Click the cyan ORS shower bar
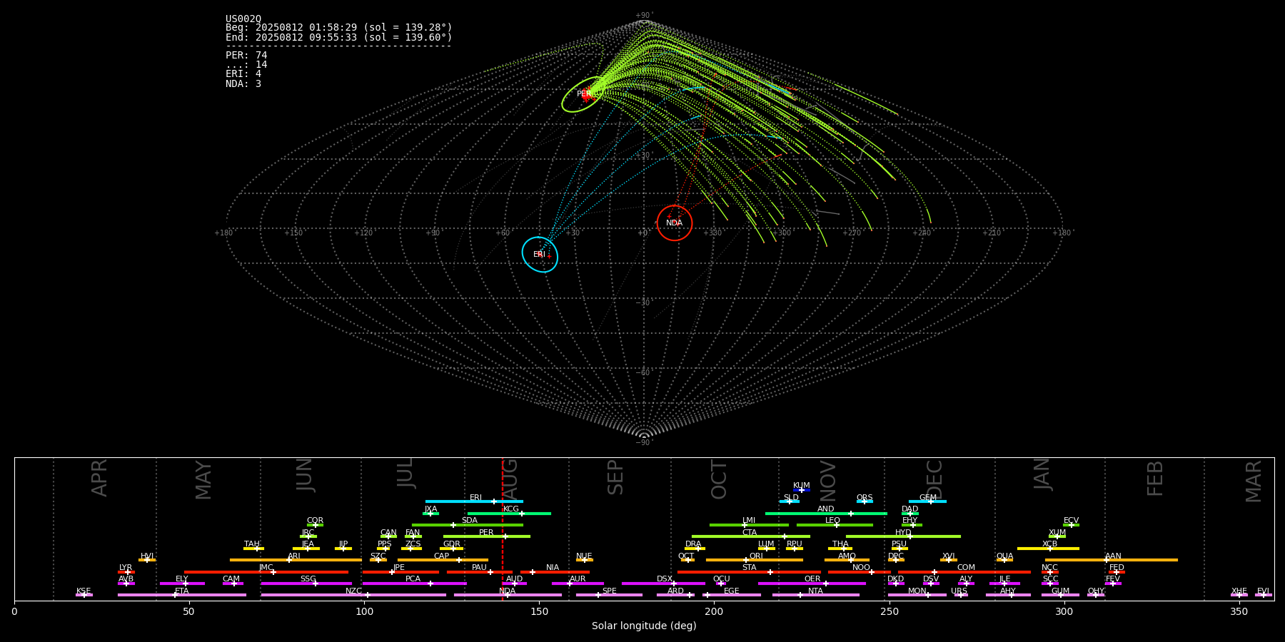 [865, 501]
